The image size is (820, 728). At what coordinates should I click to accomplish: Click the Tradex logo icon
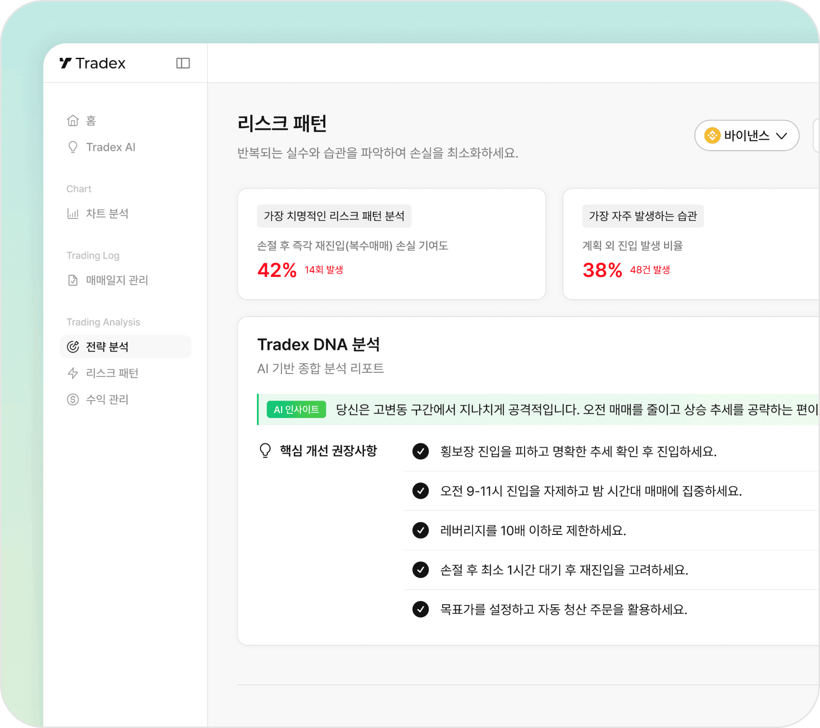65,63
